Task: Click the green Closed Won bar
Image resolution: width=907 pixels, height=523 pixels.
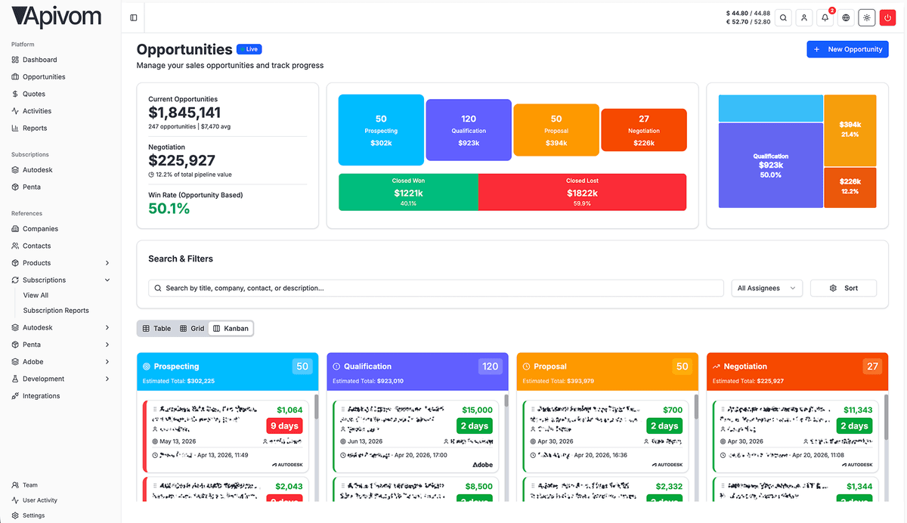Action: 408,193
